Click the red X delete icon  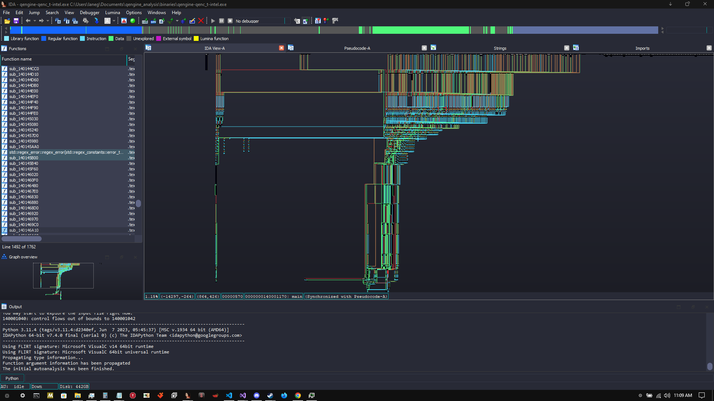201,21
